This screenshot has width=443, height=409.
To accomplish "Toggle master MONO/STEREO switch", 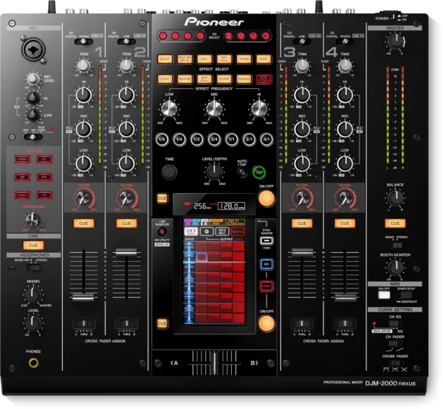I will (396, 245).
